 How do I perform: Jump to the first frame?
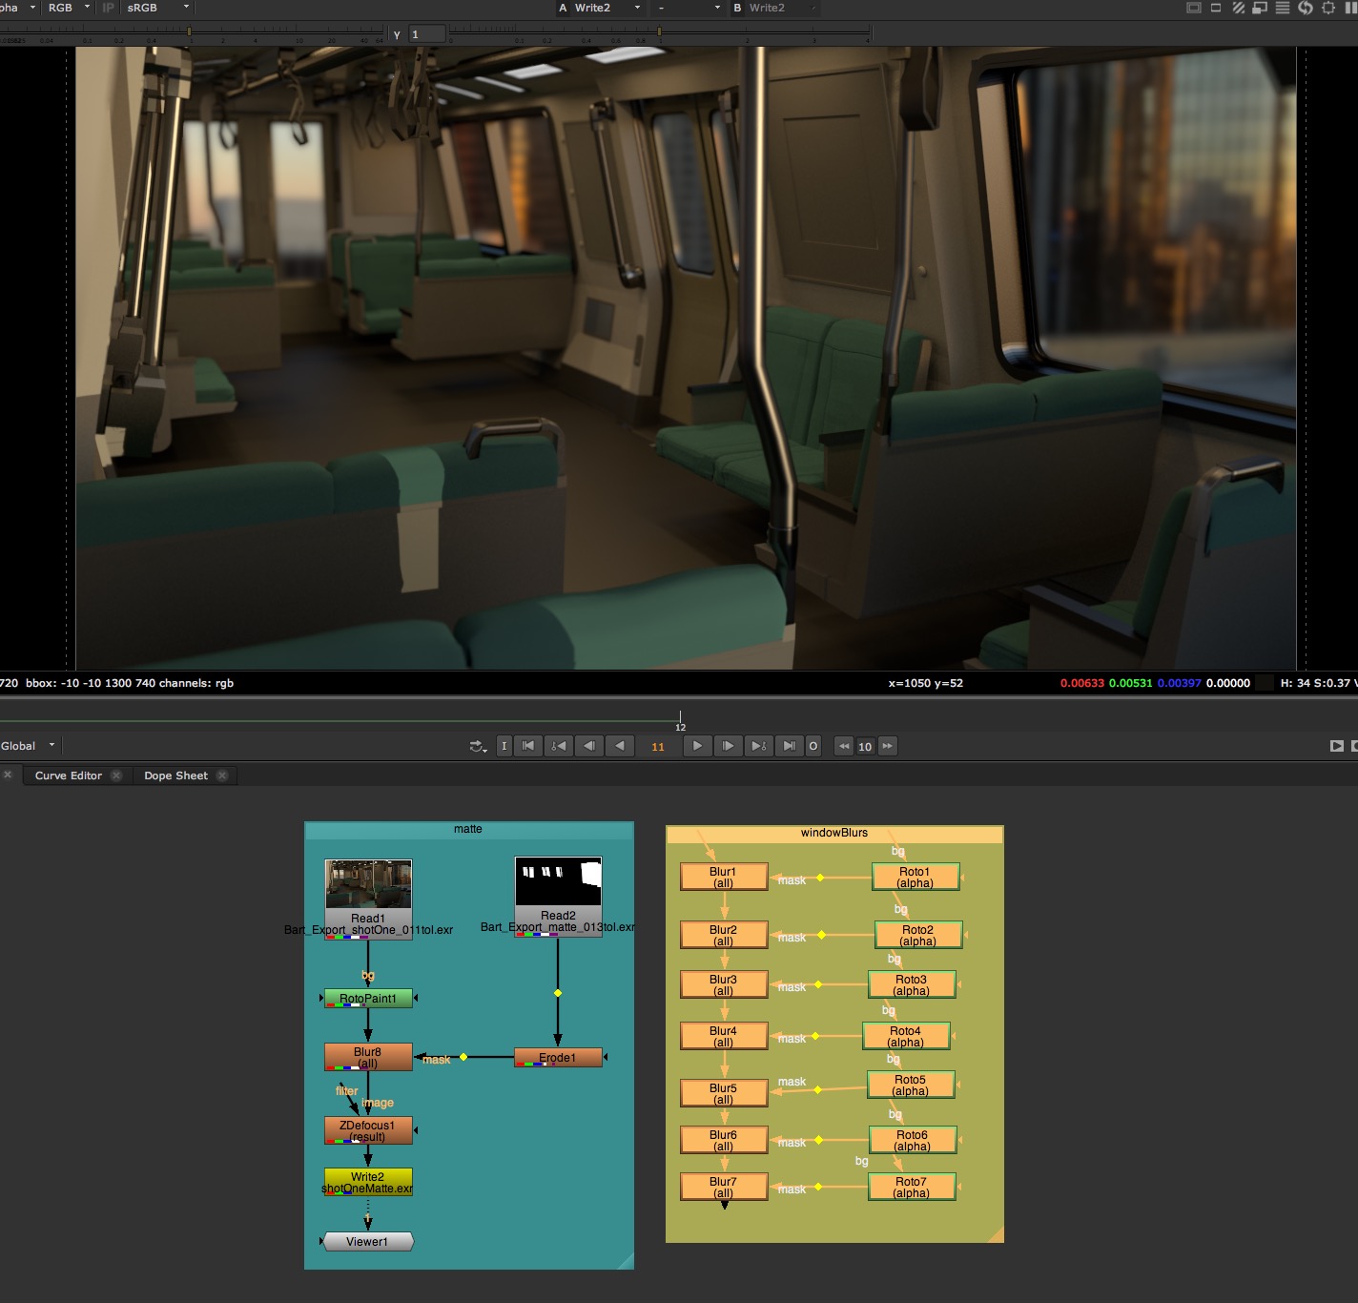tap(528, 746)
